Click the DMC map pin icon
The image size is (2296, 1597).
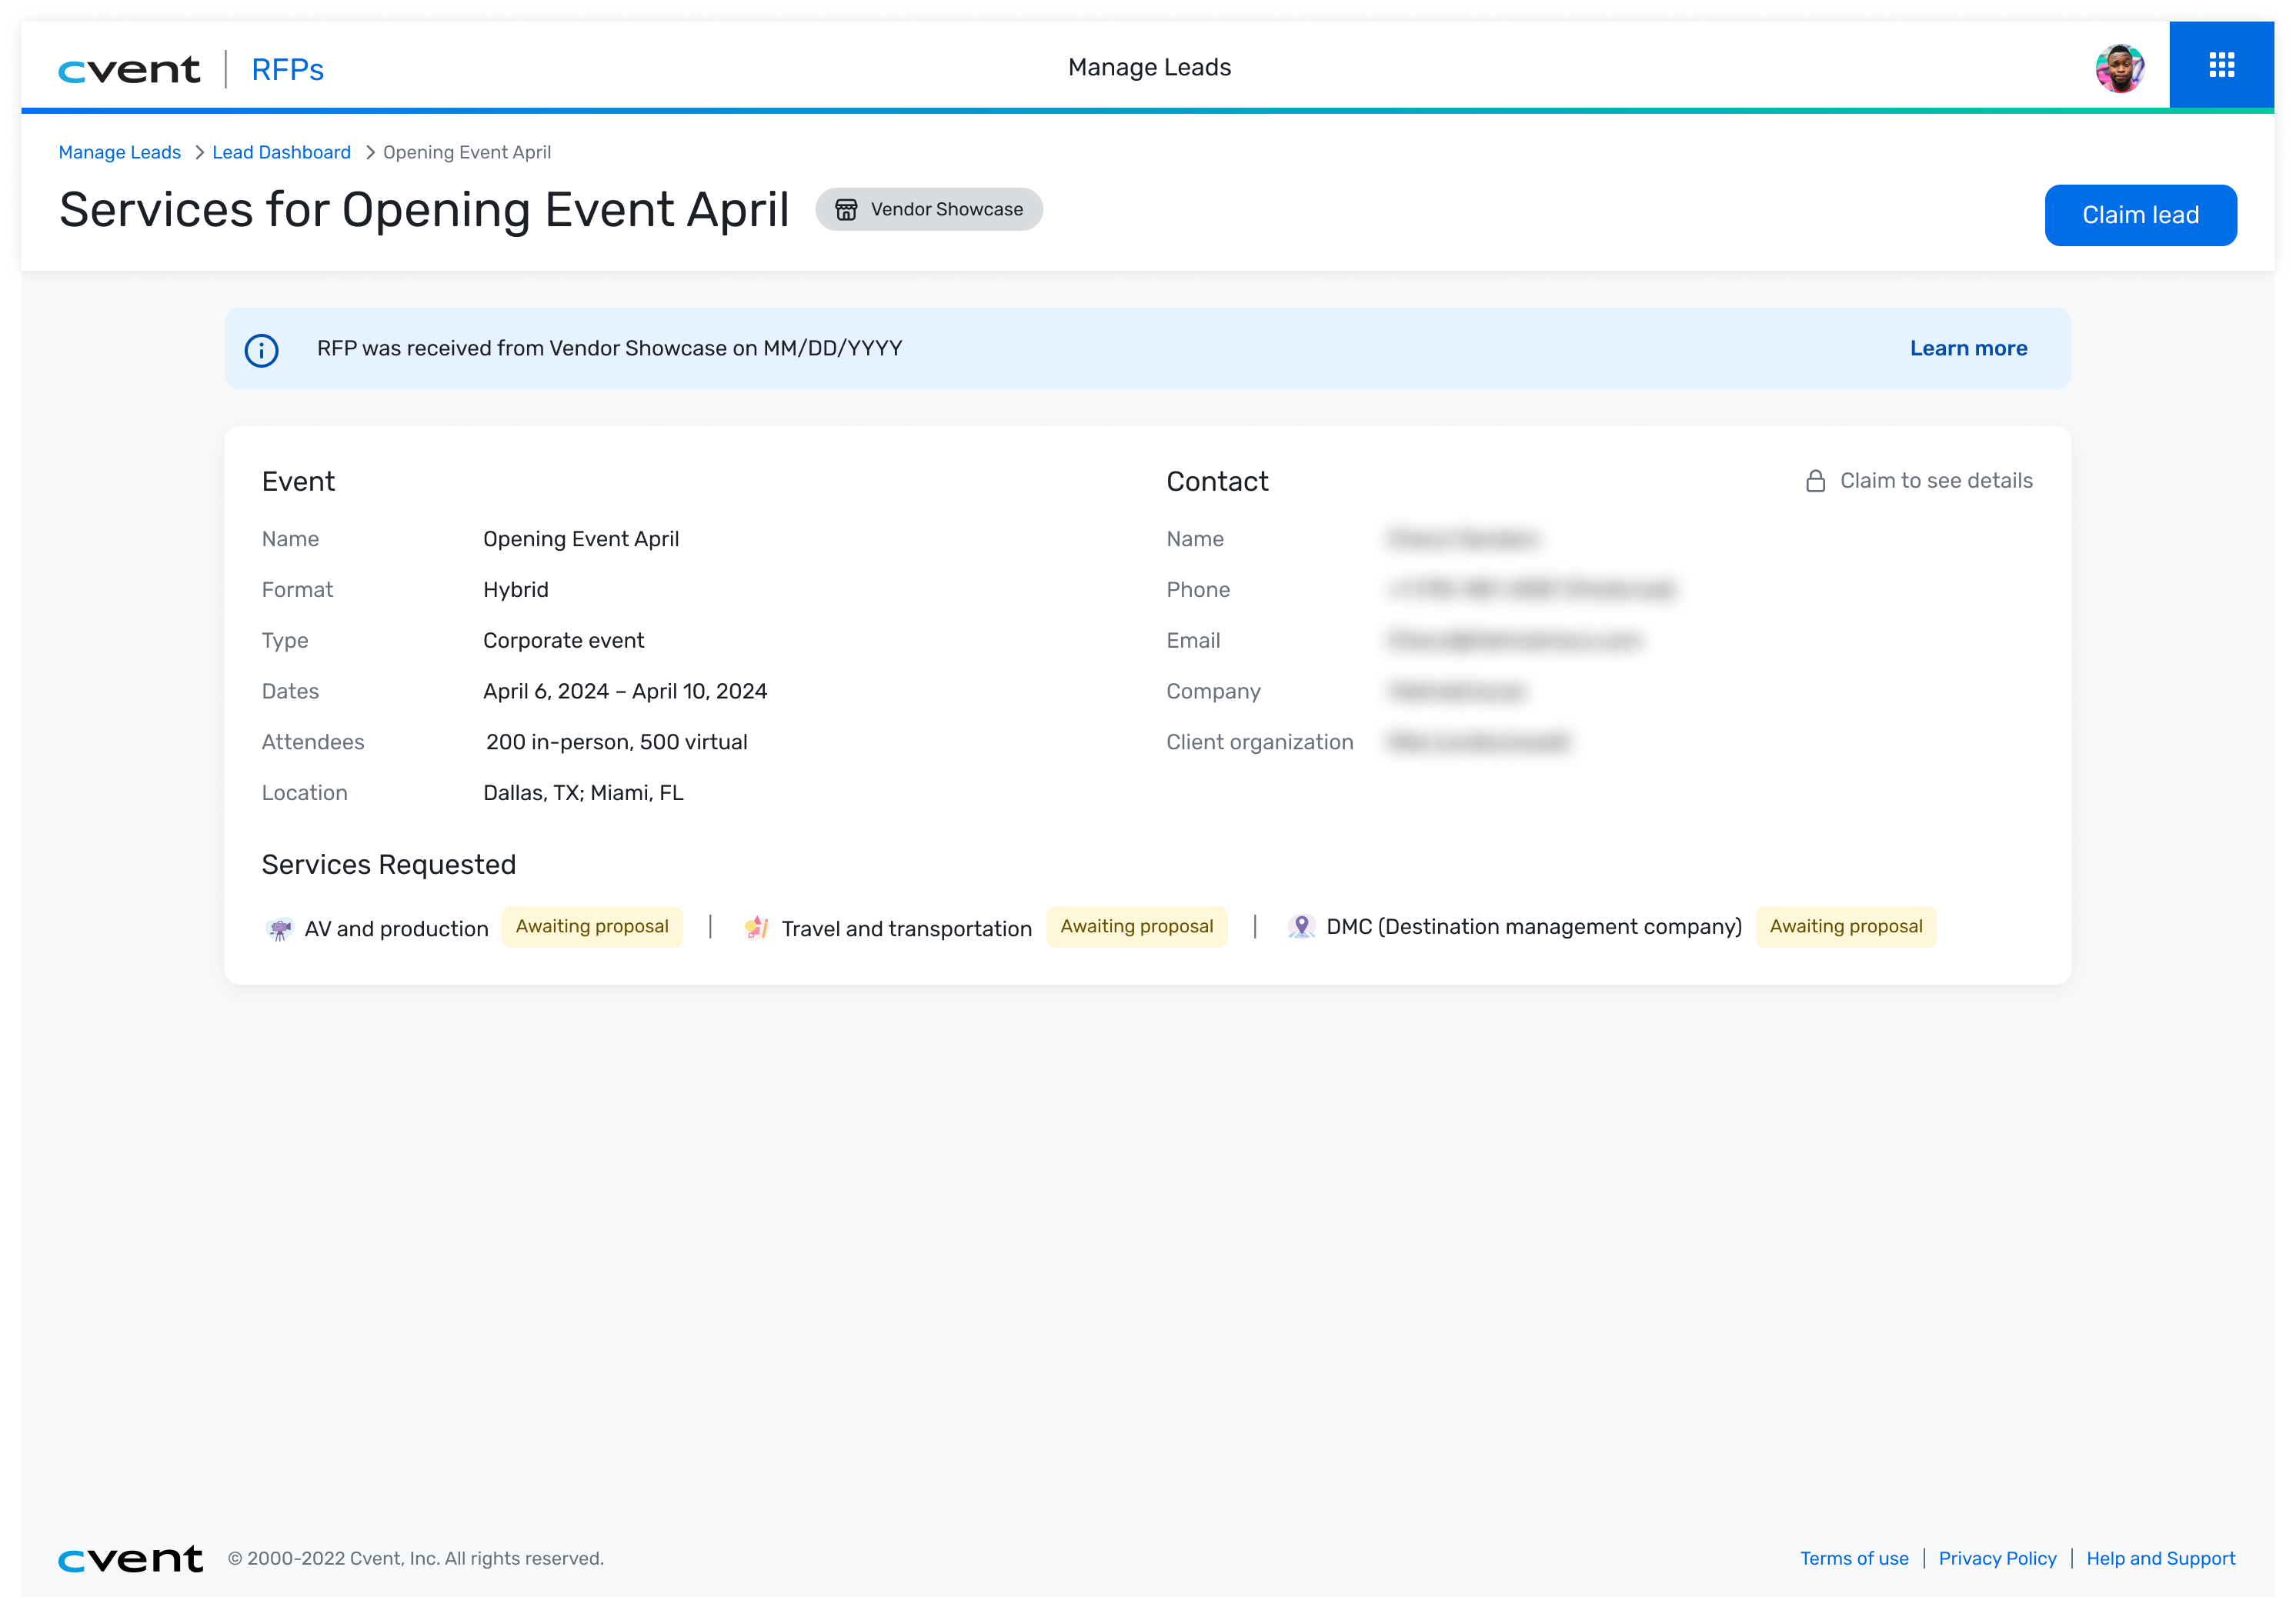[x=1301, y=926]
